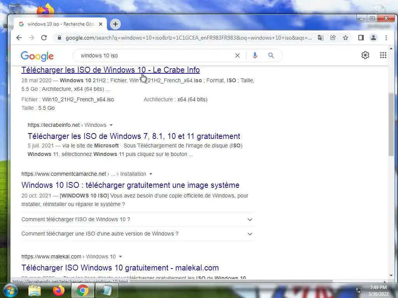The height and width of the screenshot is (298, 398).
Task: Bookmark this page with the star
Action: 346,38
